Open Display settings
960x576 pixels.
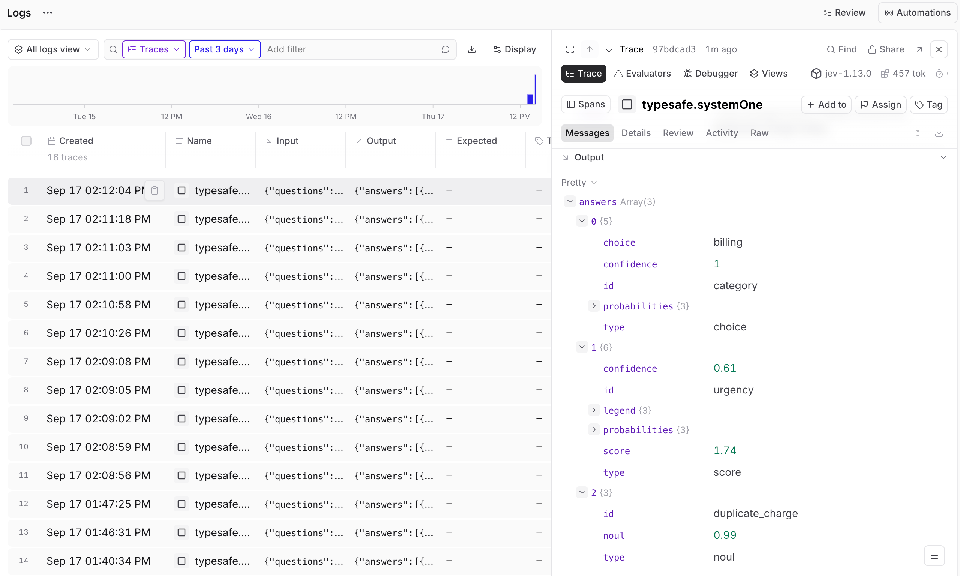pos(514,49)
